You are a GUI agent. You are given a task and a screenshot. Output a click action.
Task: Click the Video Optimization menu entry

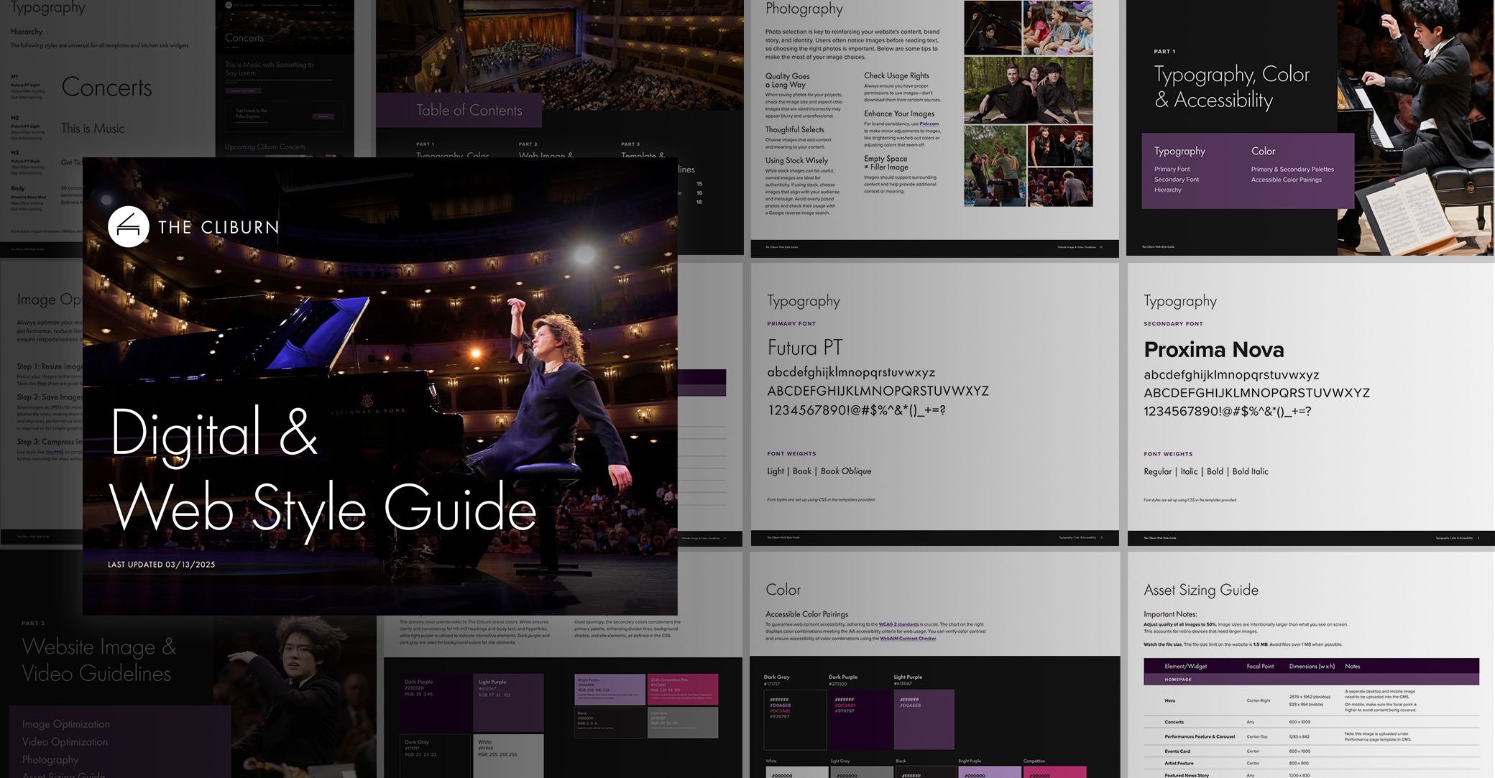pos(65,742)
